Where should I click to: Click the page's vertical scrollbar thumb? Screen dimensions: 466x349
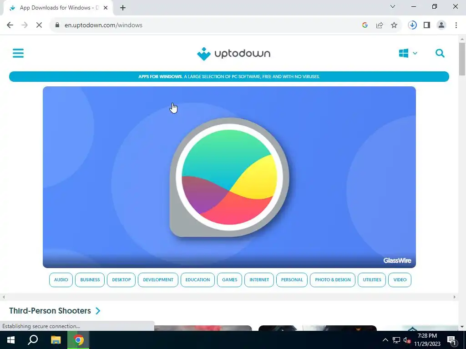[462, 59]
